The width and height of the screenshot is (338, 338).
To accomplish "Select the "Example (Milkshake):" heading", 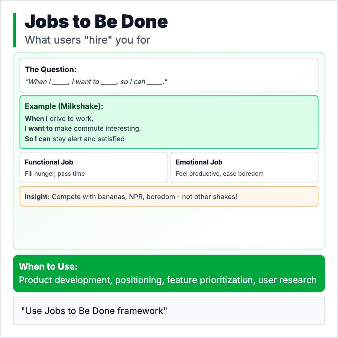I will pos(64,107).
